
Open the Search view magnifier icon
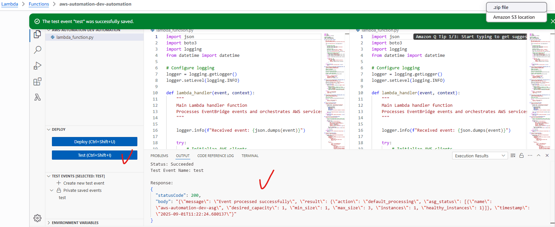click(x=37, y=50)
